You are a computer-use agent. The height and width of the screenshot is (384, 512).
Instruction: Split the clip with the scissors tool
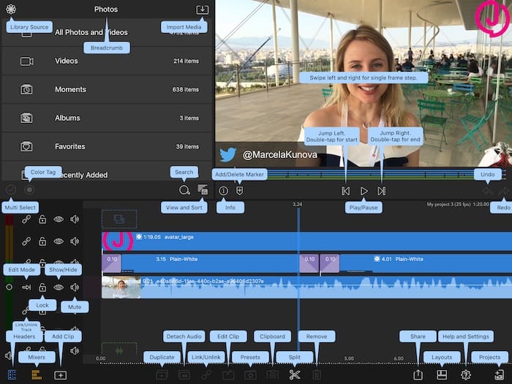pyautogui.click(x=295, y=374)
